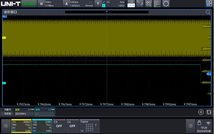Click the cyan channel 2 ground marker

[4, 83]
